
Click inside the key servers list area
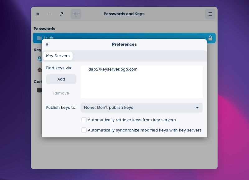(x=142, y=84)
